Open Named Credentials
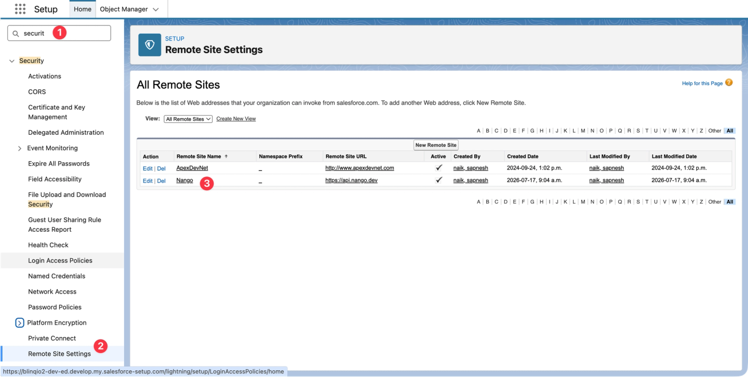This screenshot has height=377, width=748. [x=57, y=276]
